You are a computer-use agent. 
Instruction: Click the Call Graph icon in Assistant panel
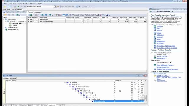pyautogui.click(x=155, y=35)
